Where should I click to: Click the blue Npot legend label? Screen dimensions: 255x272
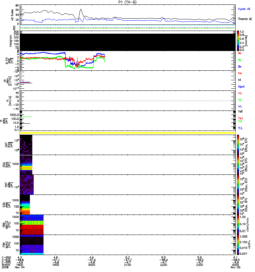pos(241,87)
